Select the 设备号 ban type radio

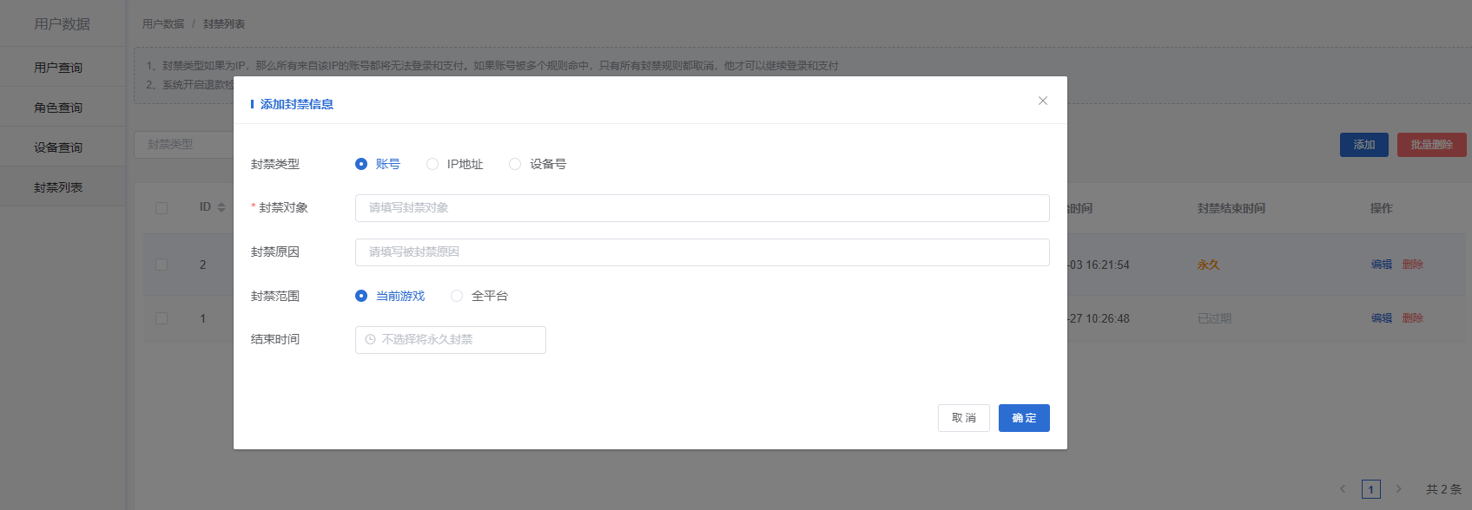coord(515,164)
